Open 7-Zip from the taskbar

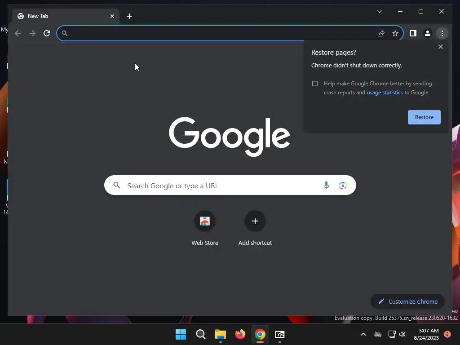[x=280, y=334]
